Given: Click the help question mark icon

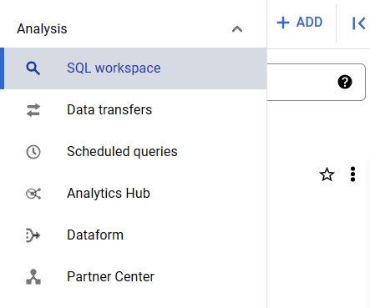Looking at the screenshot, I should (345, 82).
